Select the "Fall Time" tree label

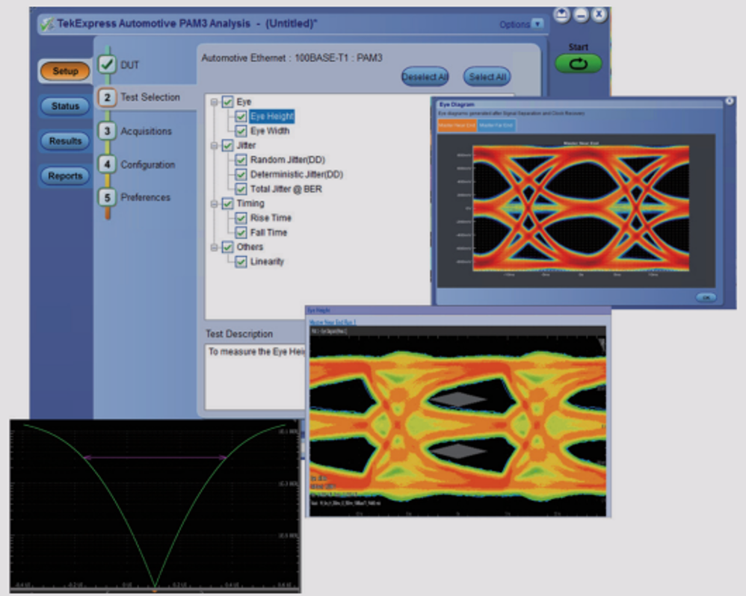coord(269,232)
